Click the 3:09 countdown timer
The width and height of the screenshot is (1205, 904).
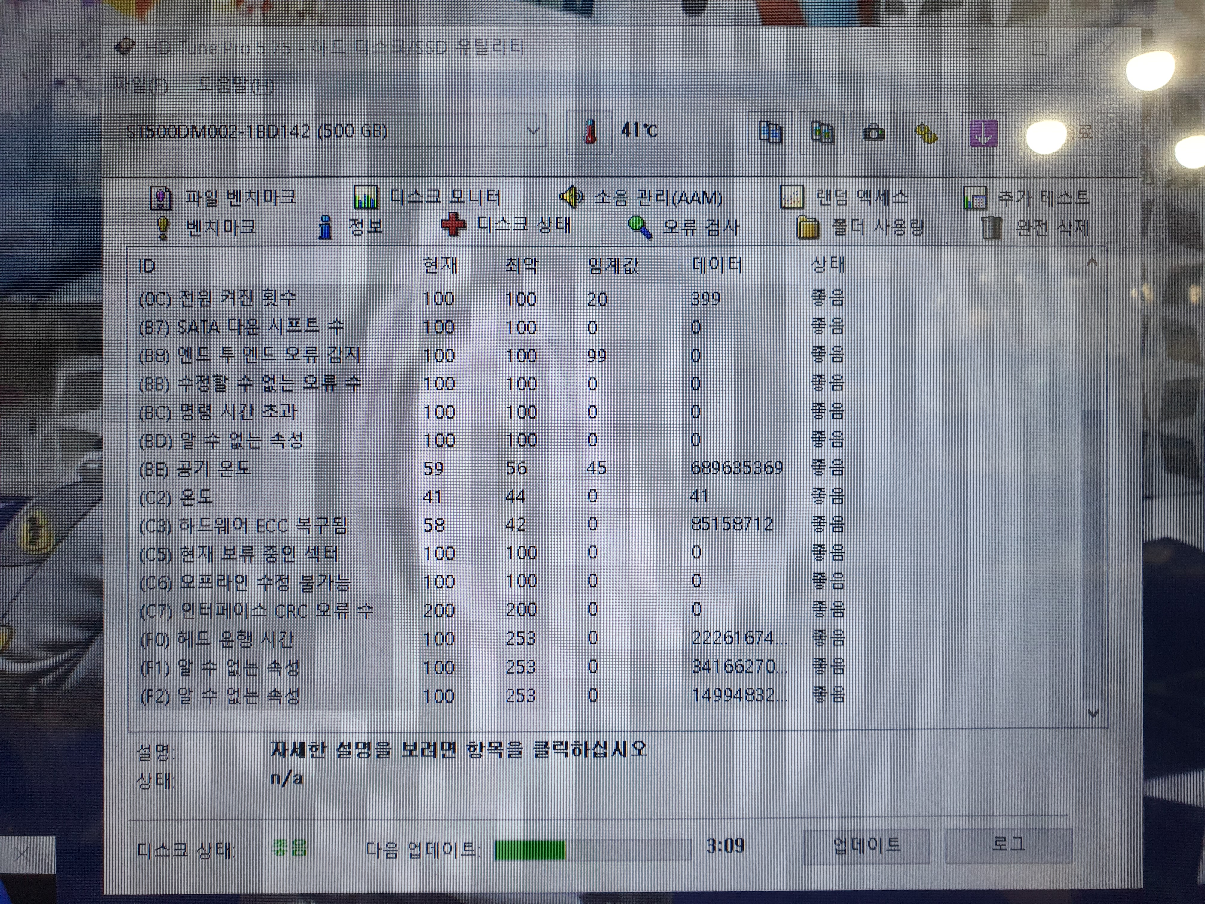pyautogui.click(x=725, y=846)
